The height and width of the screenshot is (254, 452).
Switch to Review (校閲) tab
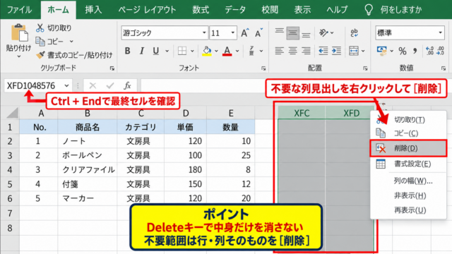coord(270,9)
